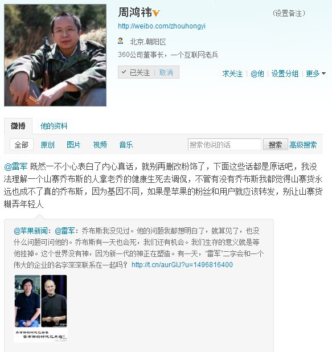Open the weibo.com/zhouhongyi profile link
332x352 pixels.
coord(162,26)
